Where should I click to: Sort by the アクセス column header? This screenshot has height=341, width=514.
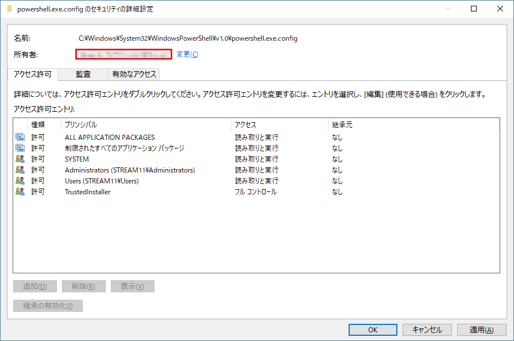pyautogui.click(x=246, y=124)
